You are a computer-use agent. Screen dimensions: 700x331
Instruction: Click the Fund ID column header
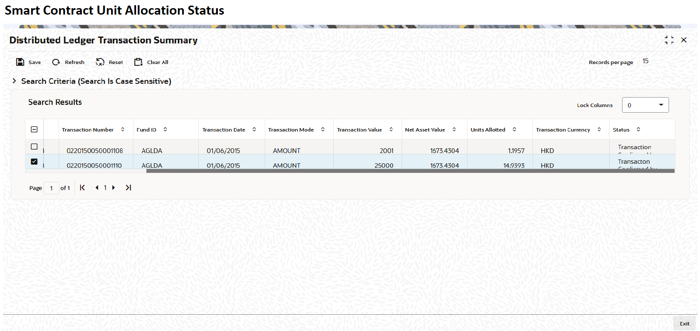coord(146,130)
